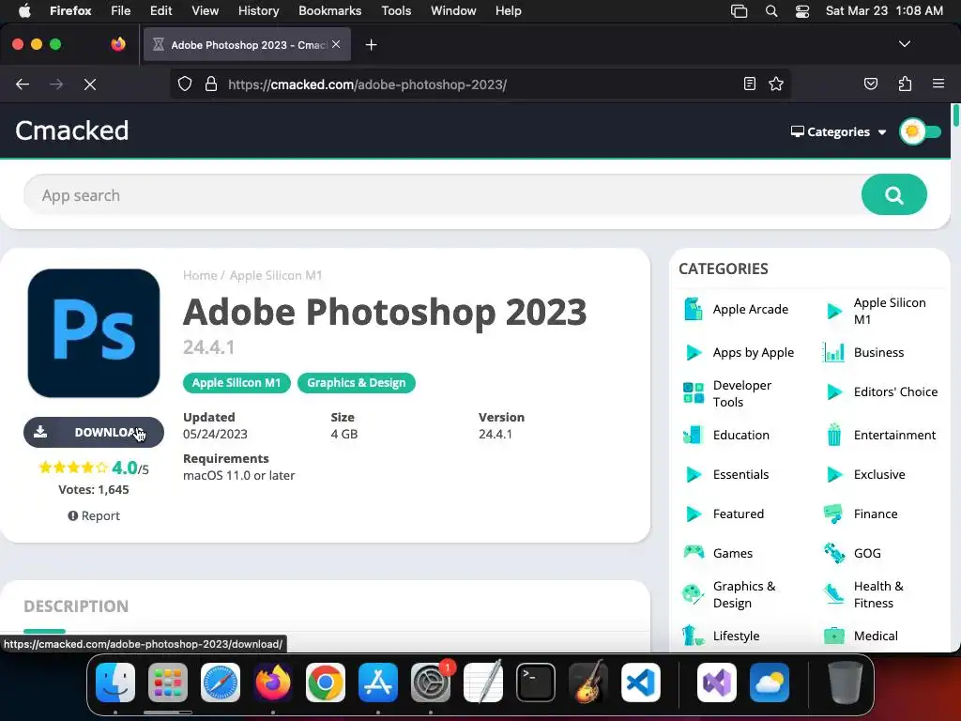Click the green search magnifier button

click(893, 195)
